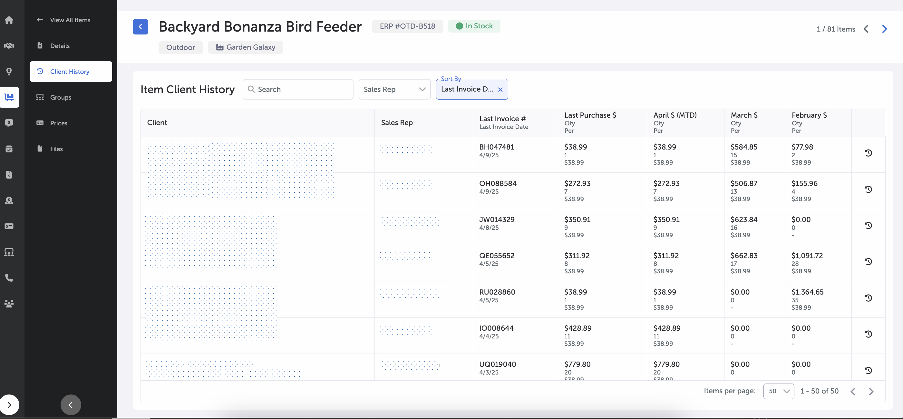Clear the Last Invoice Date sort

500,90
